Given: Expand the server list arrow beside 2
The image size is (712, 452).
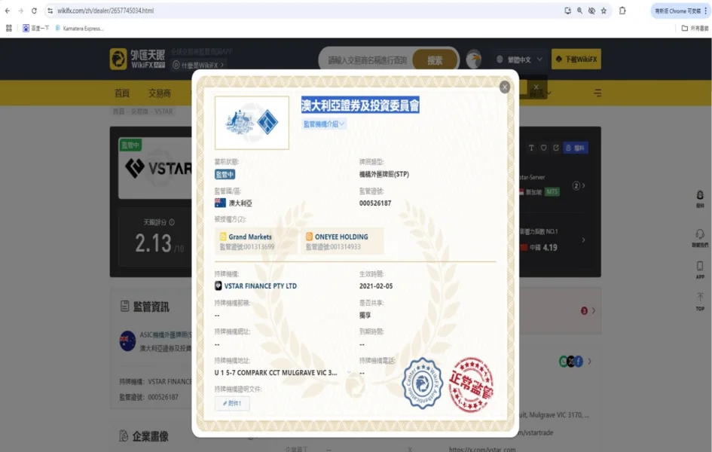Looking at the screenshot, I should (583, 185).
